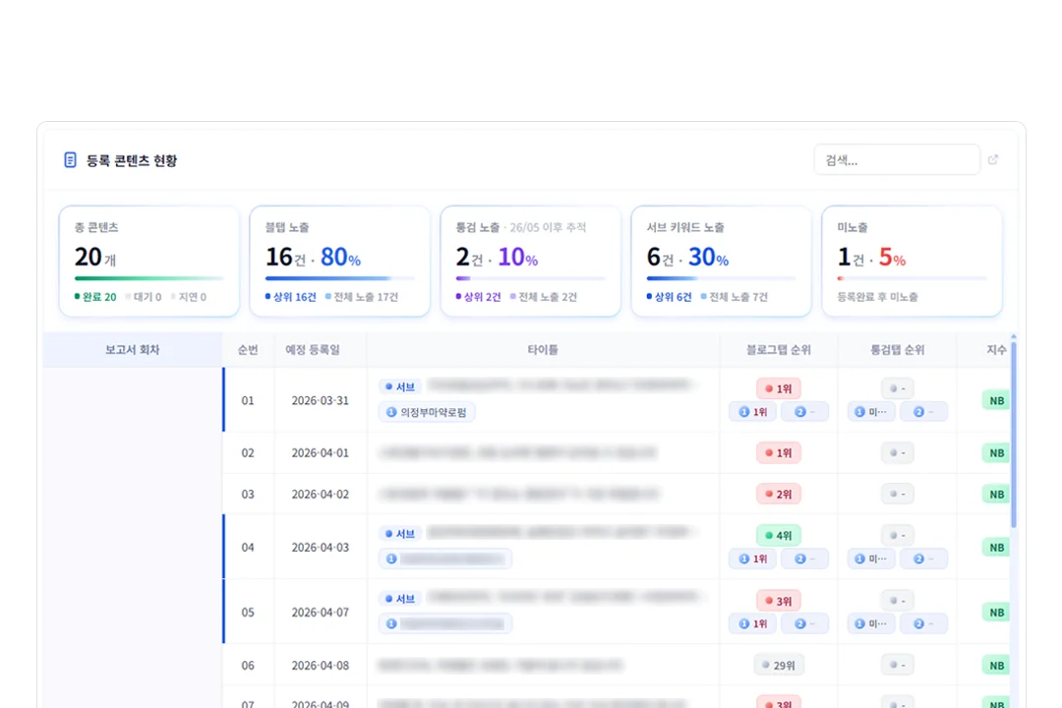
Task: Click the 순번 column header
Action: [x=248, y=350]
